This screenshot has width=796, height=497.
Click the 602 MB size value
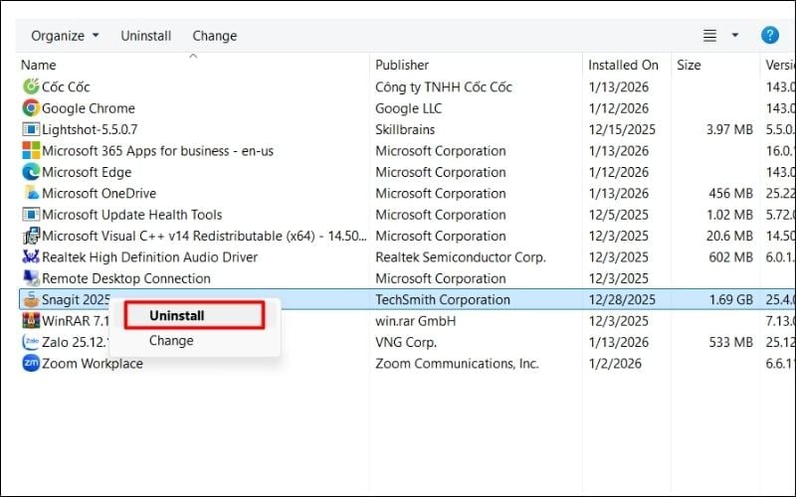coord(730,257)
